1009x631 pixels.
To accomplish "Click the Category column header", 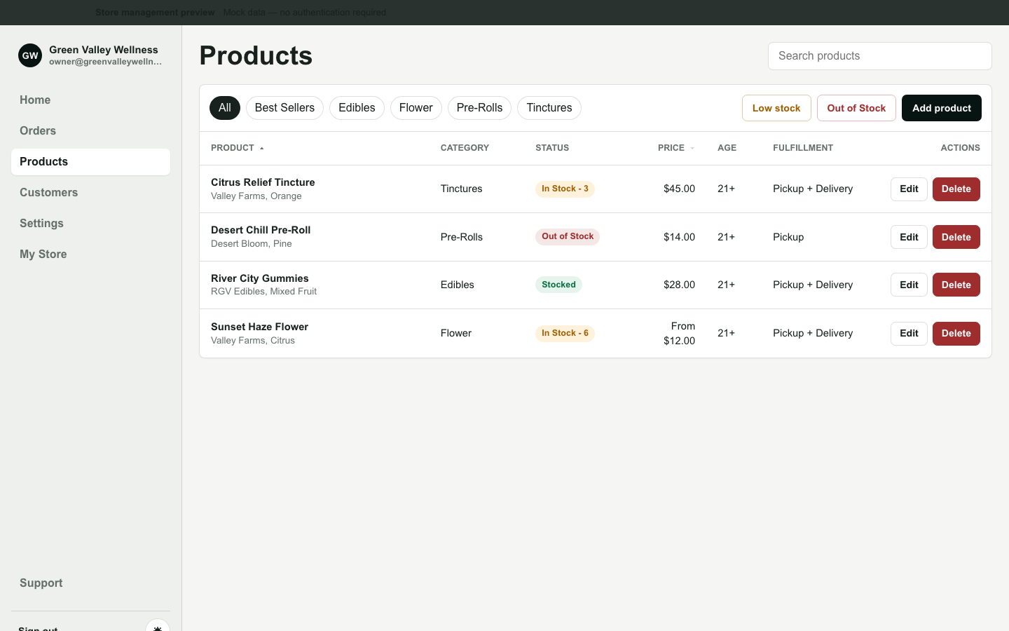I will tap(465, 148).
